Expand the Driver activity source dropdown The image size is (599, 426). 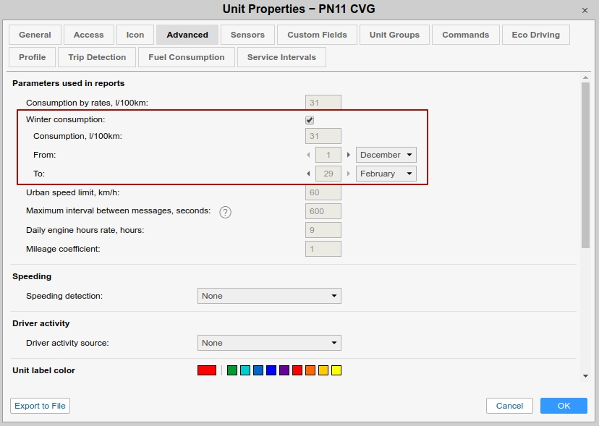(x=269, y=343)
